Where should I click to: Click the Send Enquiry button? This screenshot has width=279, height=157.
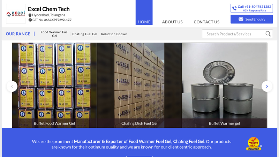251,19
